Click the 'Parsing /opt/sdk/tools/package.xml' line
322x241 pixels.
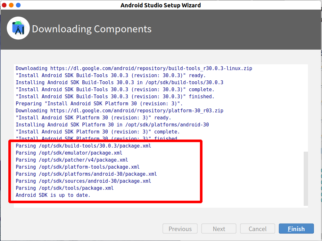click(x=65, y=188)
